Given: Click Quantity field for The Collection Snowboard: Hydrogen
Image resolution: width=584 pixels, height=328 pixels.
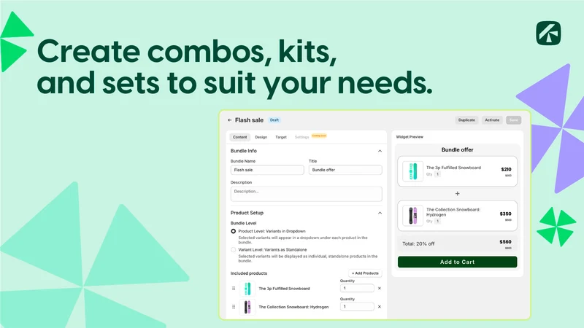Looking at the screenshot, I should click(357, 307).
